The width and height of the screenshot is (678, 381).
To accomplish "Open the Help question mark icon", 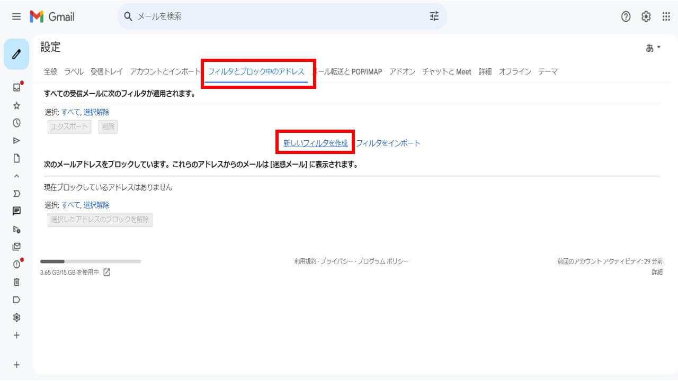I will (626, 16).
